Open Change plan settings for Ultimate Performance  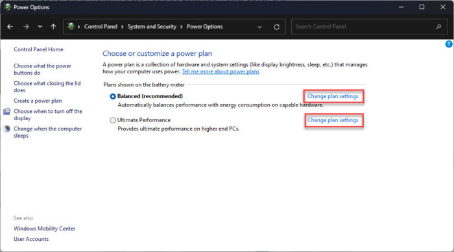(x=333, y=120)
